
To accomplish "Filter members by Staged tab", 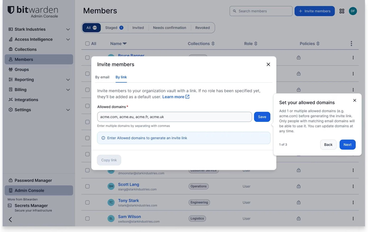I will coord(114,28).
